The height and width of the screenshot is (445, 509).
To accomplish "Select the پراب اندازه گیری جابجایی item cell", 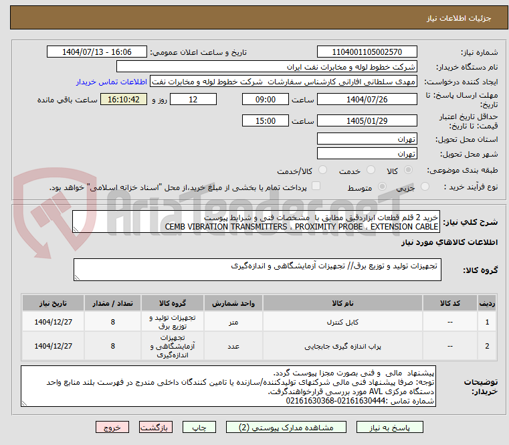I will 342,346.
